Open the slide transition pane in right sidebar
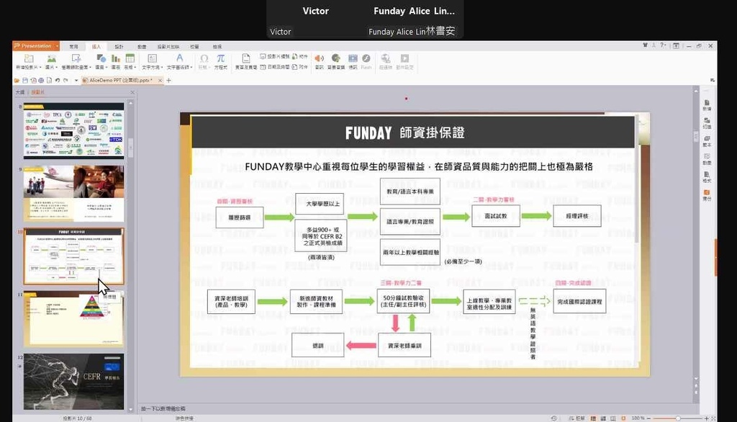737x422 pixels. click(x=707, y=123)
